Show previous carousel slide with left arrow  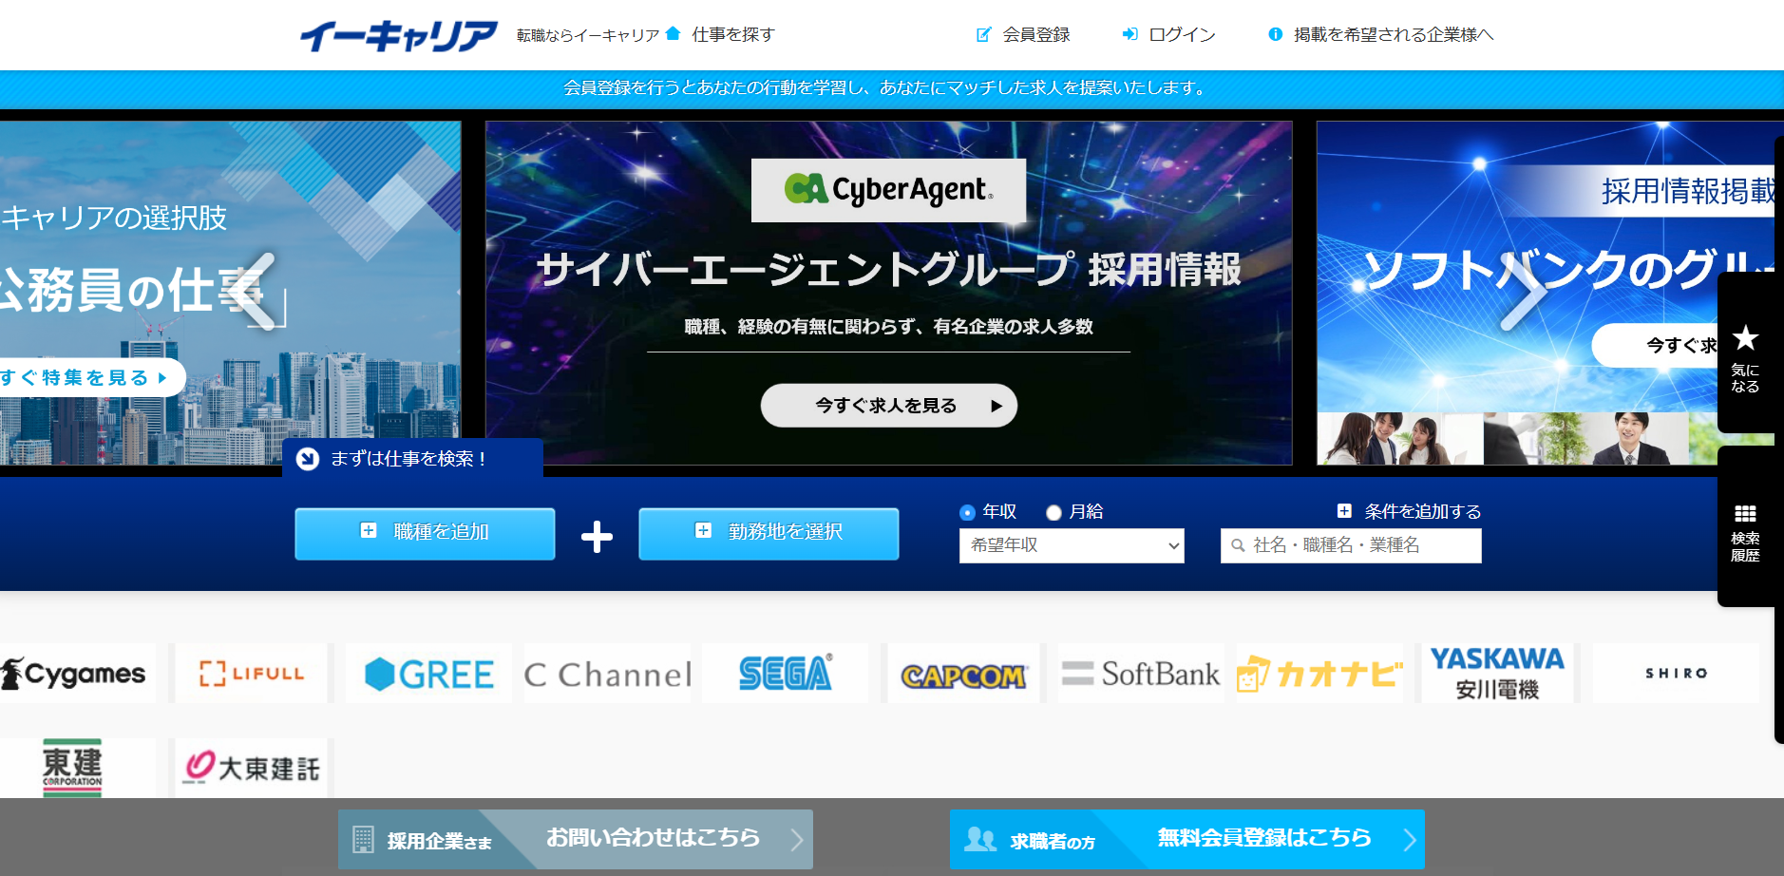(x=256, y=291)
